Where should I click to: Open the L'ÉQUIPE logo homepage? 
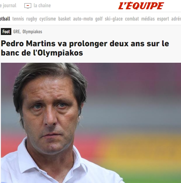[x=141, y=6]
